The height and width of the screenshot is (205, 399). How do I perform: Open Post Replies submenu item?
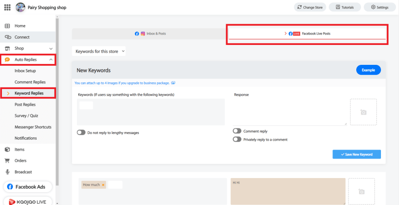click(25, 105)
